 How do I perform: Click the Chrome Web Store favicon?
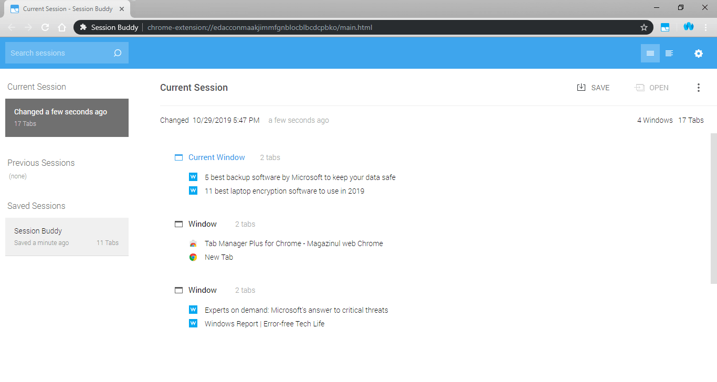[193, 243]
